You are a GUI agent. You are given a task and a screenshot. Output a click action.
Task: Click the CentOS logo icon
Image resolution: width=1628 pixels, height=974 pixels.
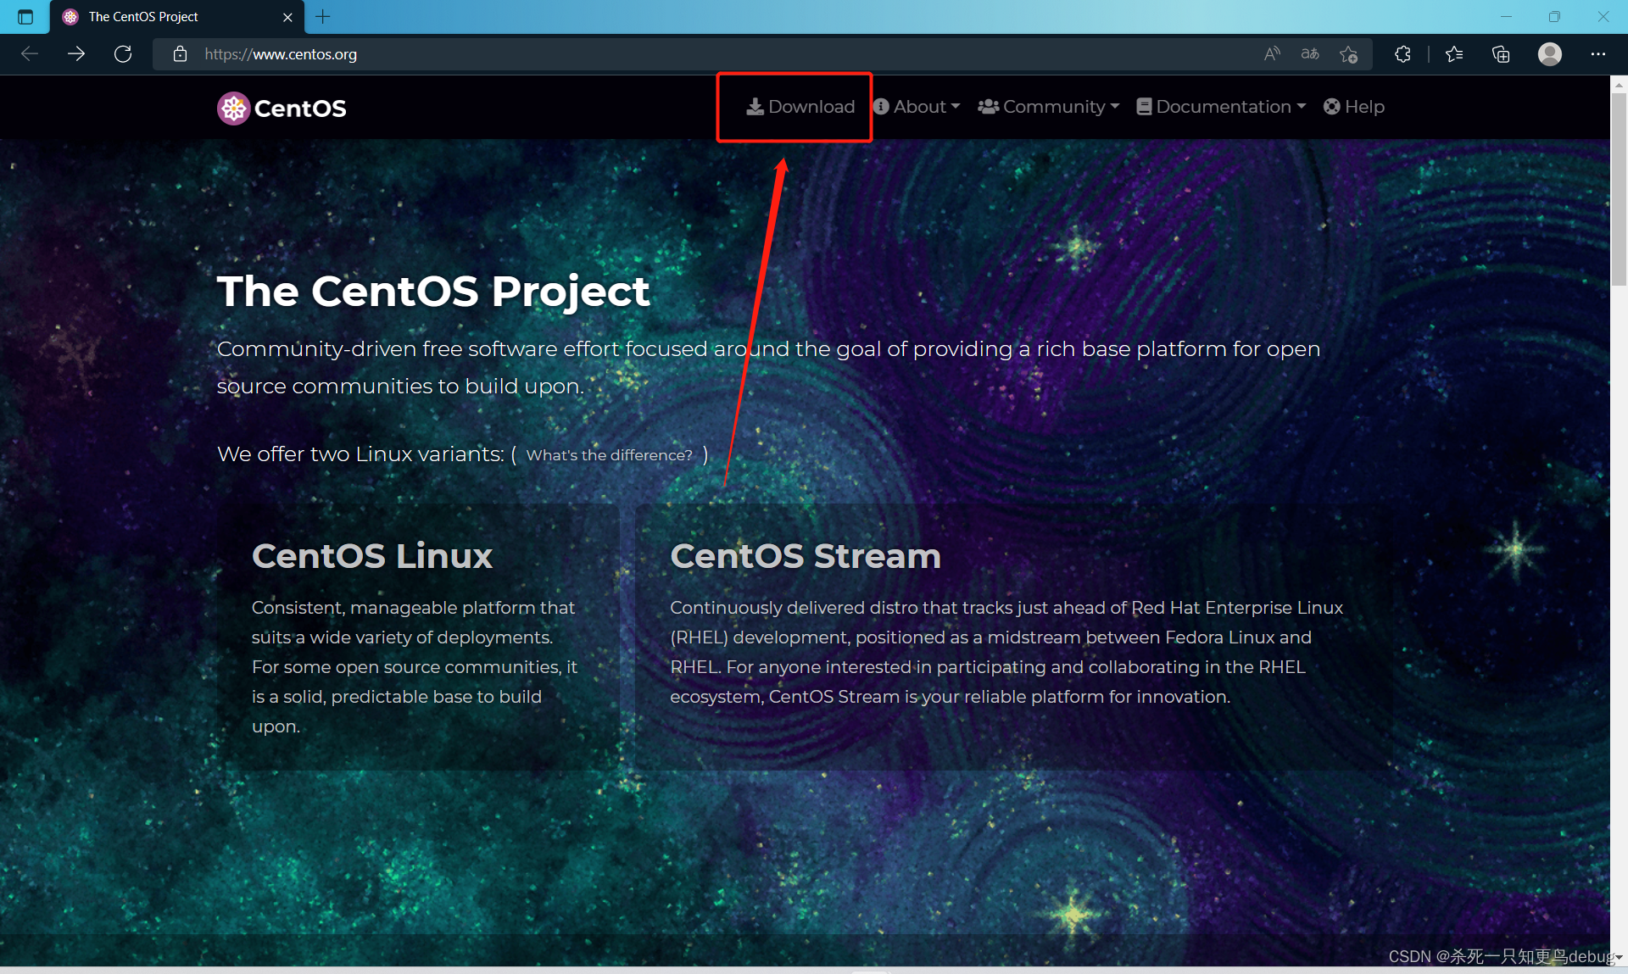231,107
